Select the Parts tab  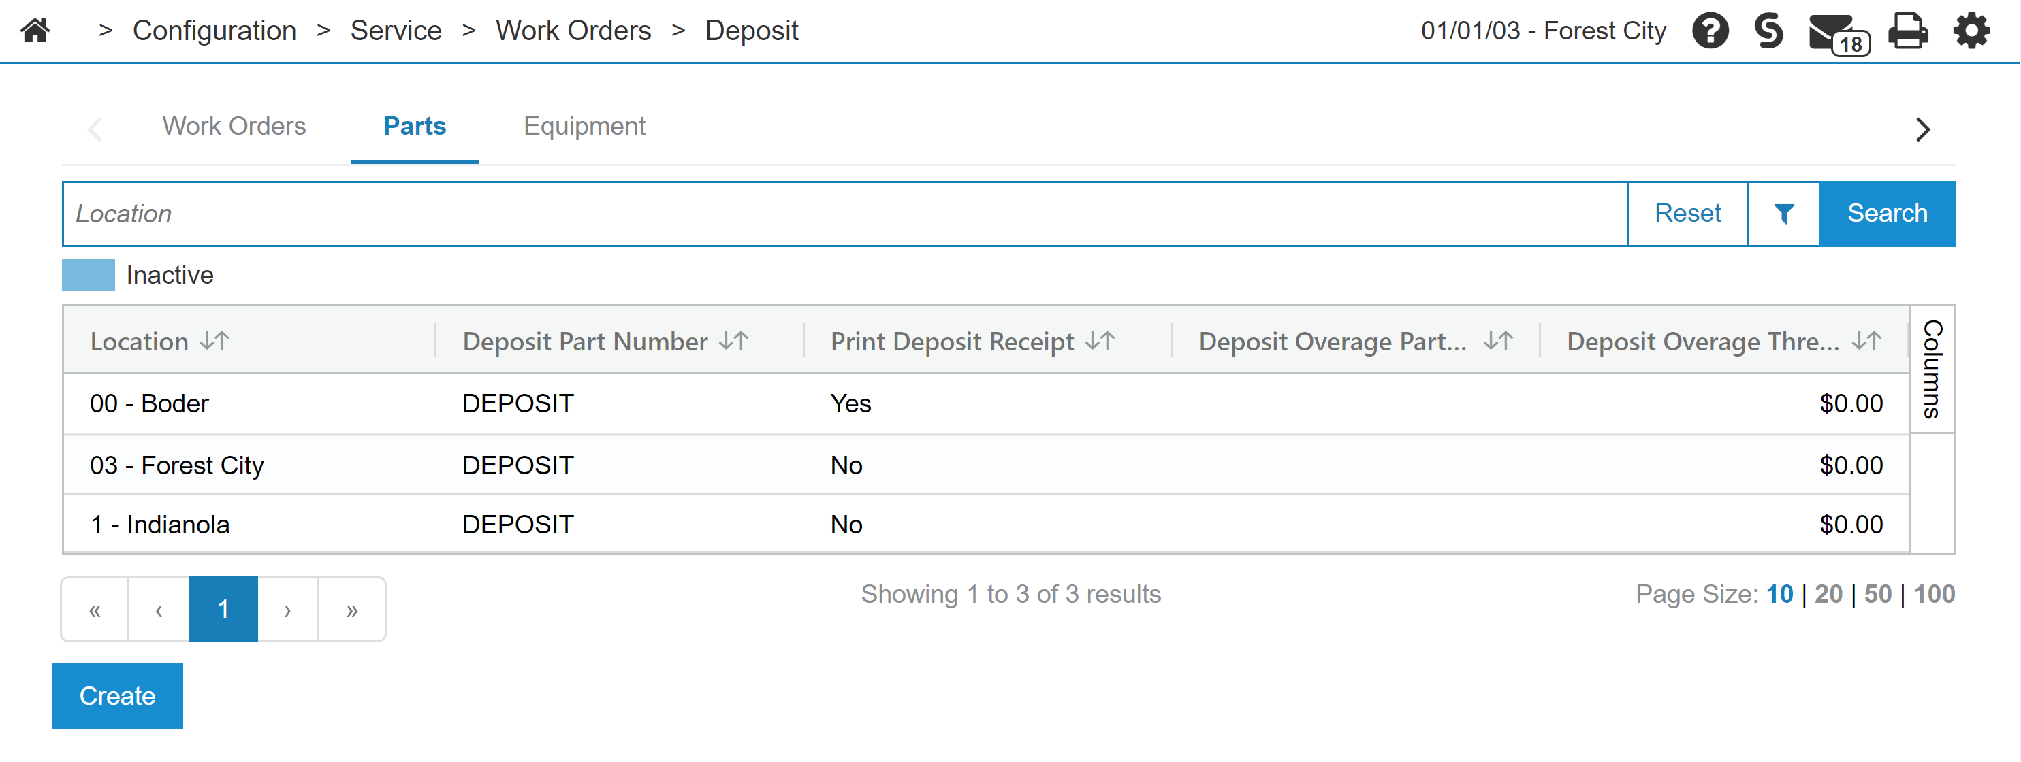(x=414, y=127)
